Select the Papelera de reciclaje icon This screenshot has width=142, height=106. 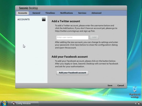coord(135,92)
